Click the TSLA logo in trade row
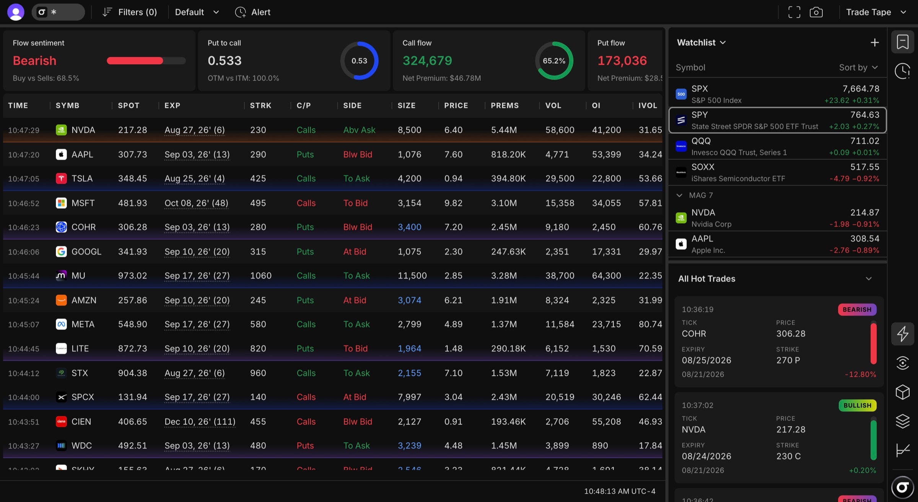The height and width of the screenshot is (502, 918). 61,179
